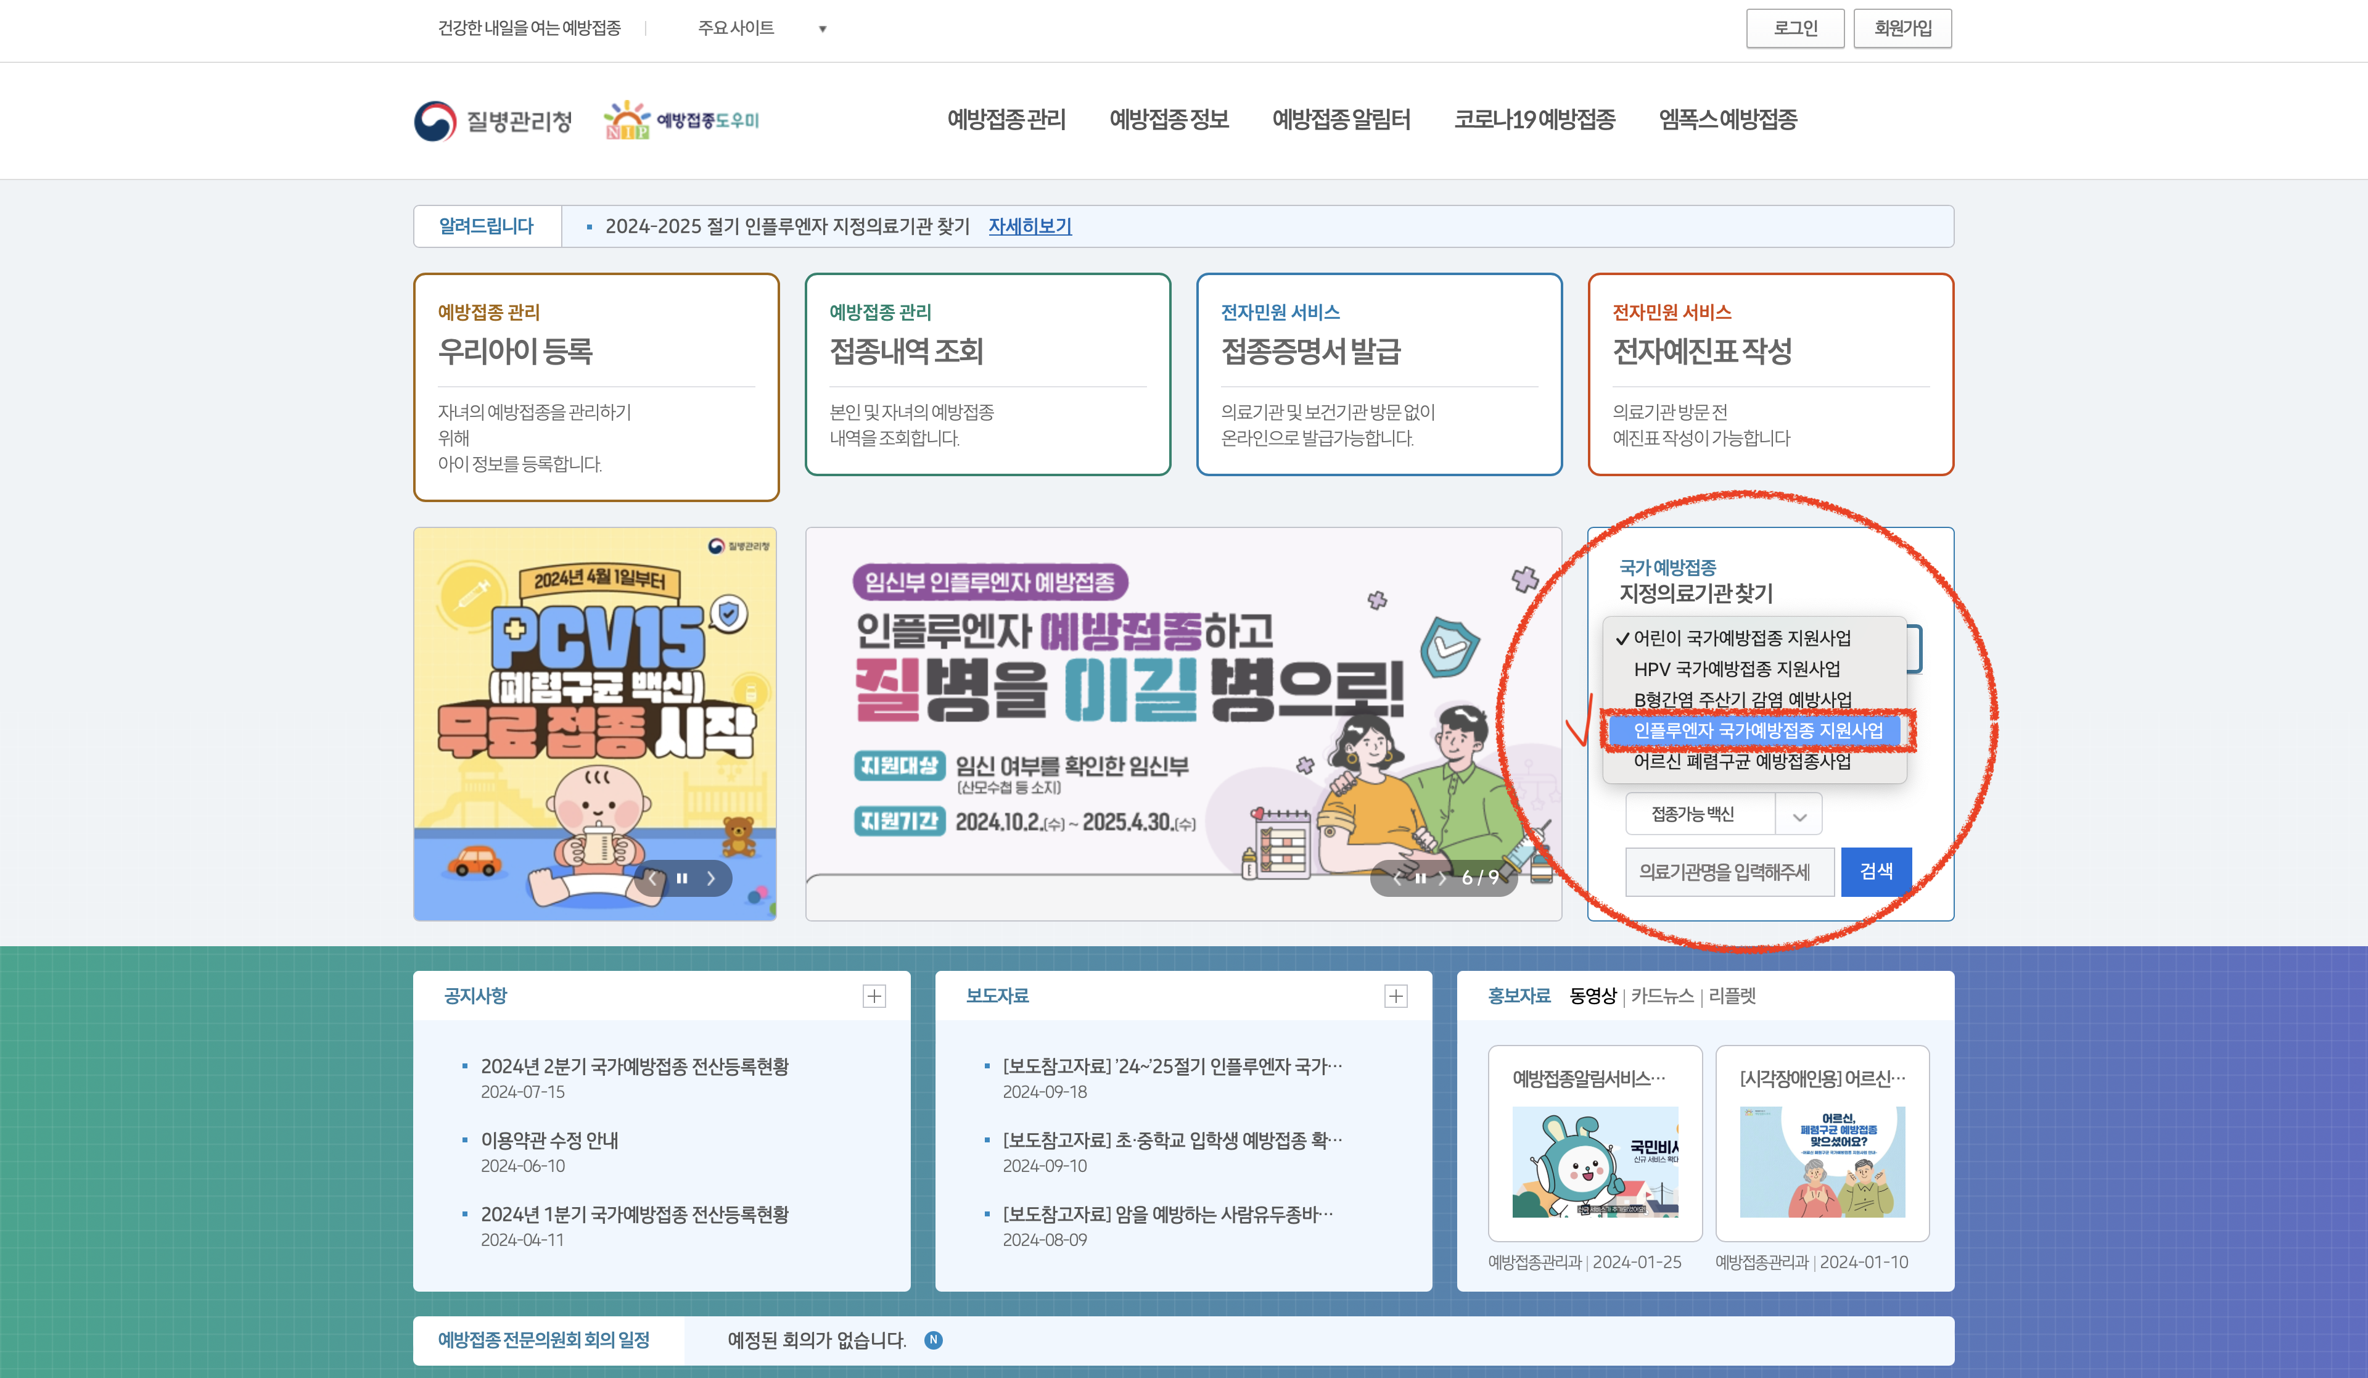Go to previous PCV15 banner slide
The height and width of the screenshot is (1378, 2368).
coord(652,878)
